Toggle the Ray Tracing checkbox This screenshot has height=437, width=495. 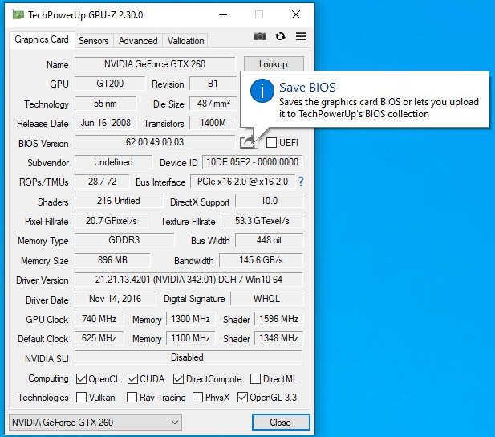pyautogui.click(x=132, y=398)
